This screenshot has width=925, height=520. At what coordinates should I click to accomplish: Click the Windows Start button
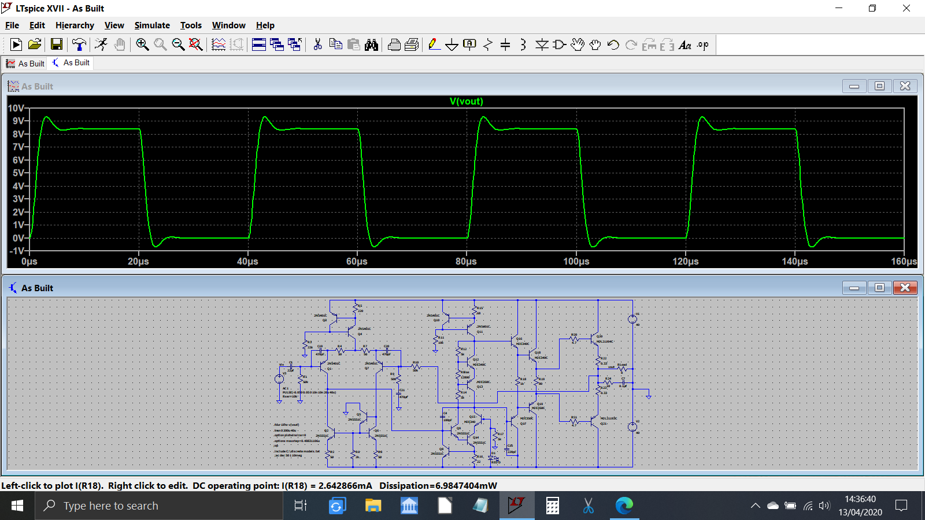click(x=17, y=506)
